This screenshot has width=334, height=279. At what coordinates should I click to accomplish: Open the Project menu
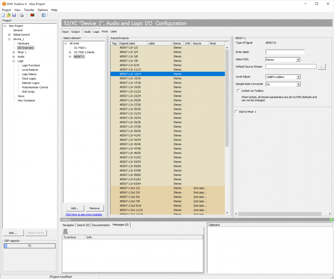click(x=6, y=10)
